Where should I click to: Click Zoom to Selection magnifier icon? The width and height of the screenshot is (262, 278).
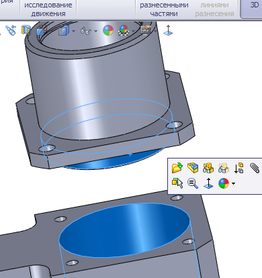[193, 183]
